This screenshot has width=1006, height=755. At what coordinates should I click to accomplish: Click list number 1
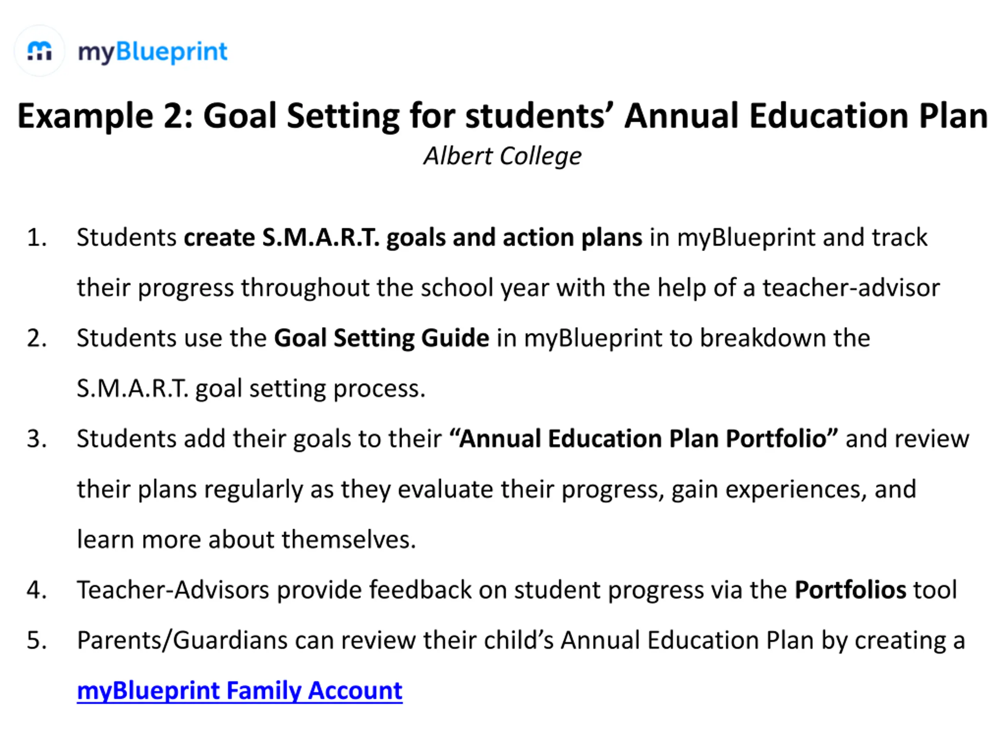click(37, 238)
